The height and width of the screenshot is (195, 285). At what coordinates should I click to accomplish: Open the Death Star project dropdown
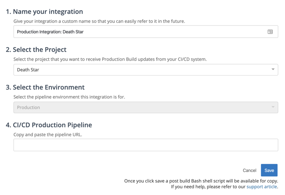[141, 70]
